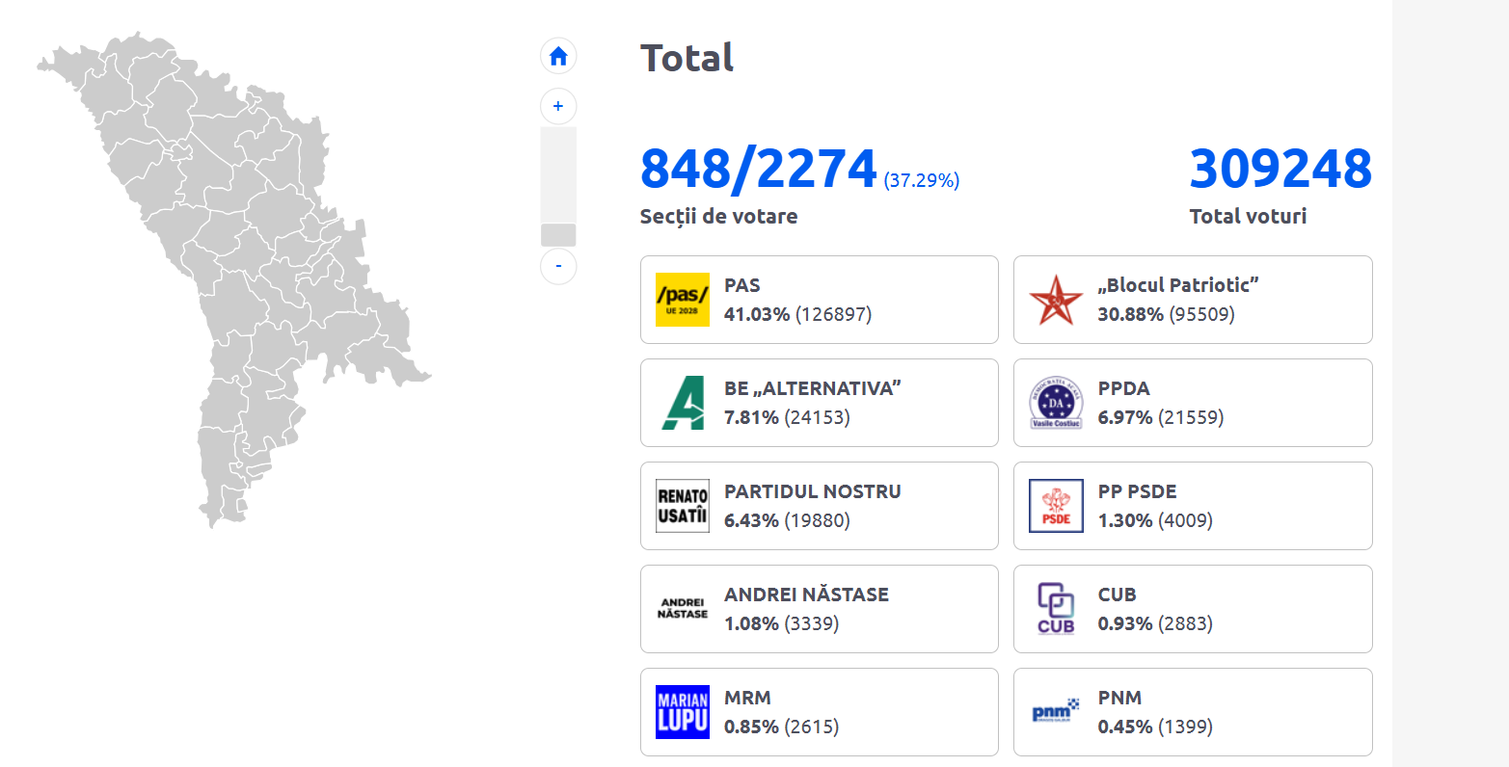The width and height of the screenshot is (1509, 767).
Task: Zoom out the map with minus button
Action: [558, 266]
